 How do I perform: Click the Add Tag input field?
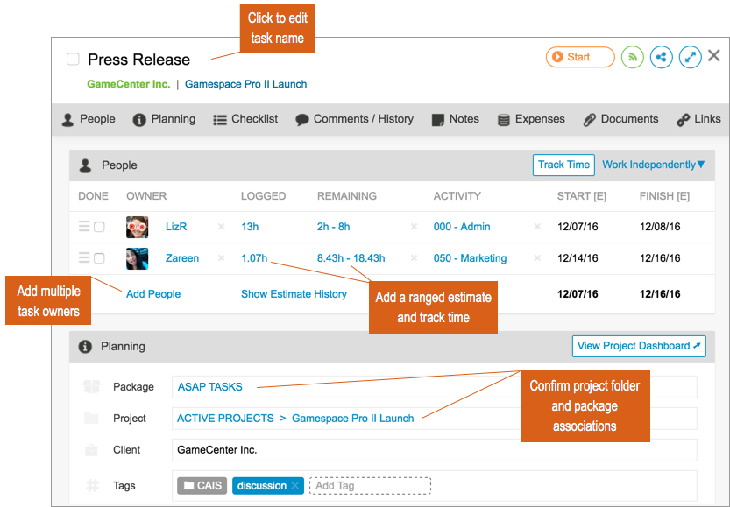370,486
